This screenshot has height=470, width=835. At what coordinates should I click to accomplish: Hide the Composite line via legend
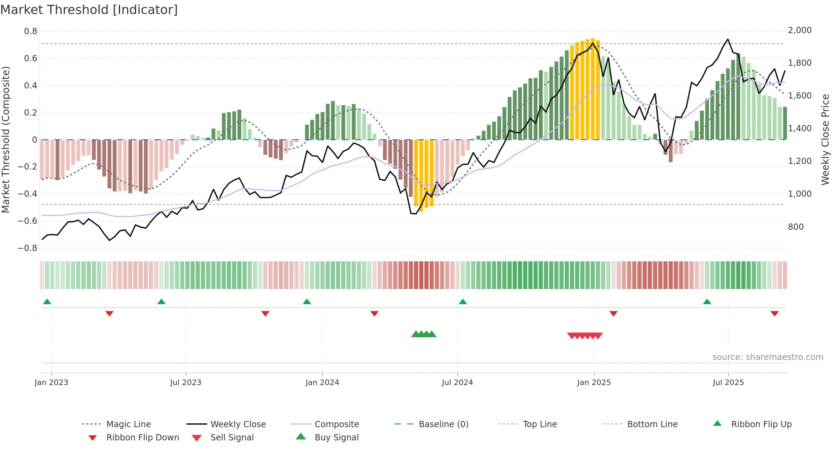325,424
